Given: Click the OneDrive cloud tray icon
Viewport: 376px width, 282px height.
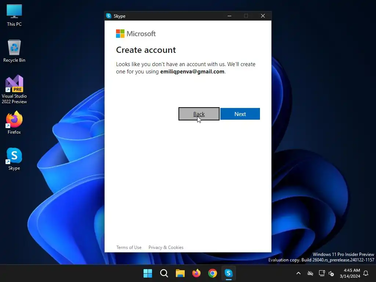Looking at the screenshot, I should (x=310, y=273).
